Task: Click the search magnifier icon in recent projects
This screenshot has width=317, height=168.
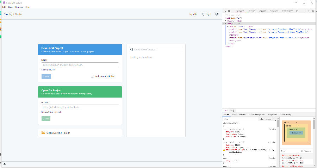Action: (132, 49)
